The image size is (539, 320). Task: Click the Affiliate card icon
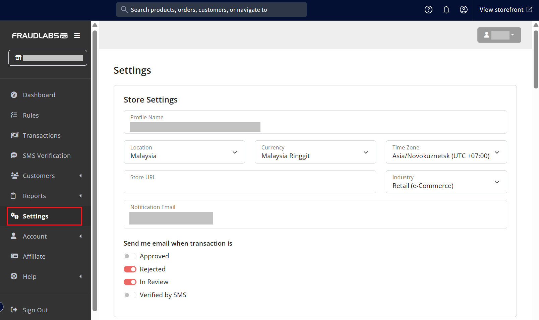pyautogui.click(x=14, y=256)
